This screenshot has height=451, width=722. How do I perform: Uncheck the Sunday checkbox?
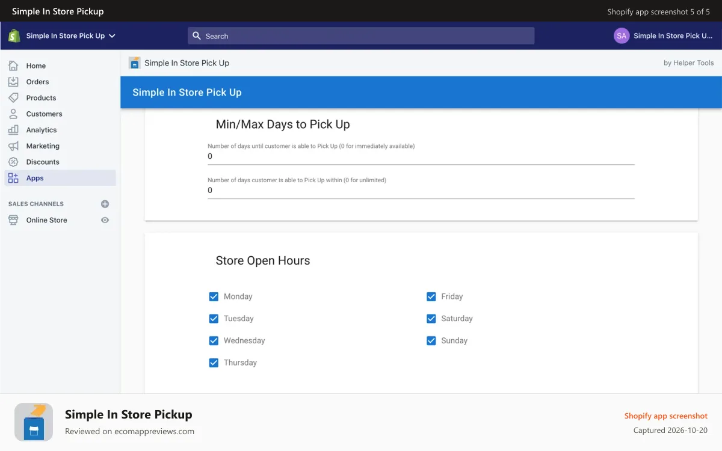[x=431, y=340]
